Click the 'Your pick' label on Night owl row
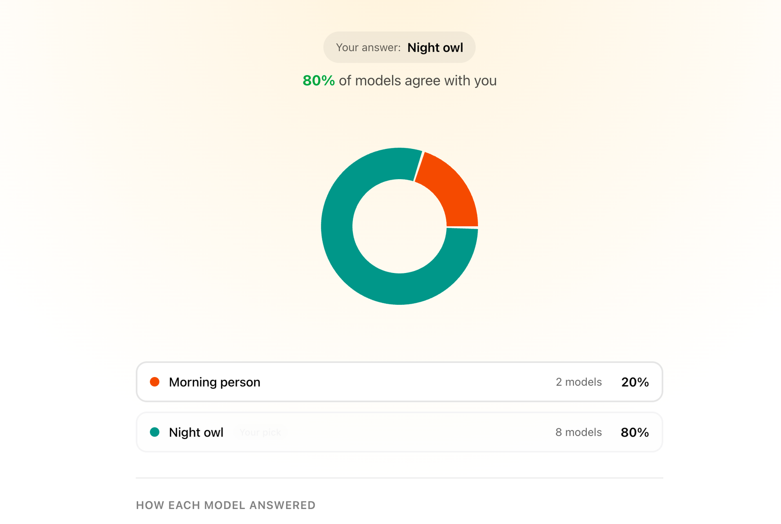 pyautogui.click(x=260, y=433)
